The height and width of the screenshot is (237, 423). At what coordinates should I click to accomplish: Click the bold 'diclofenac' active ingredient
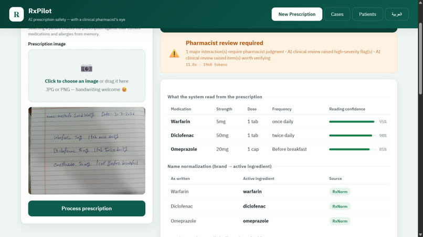click(x=254, y=206)
